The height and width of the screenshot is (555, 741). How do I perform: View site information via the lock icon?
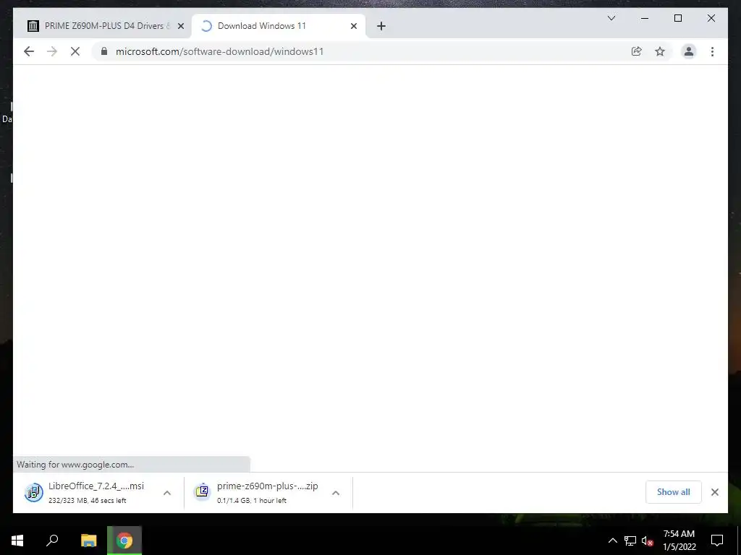click(x=104, y=51)
